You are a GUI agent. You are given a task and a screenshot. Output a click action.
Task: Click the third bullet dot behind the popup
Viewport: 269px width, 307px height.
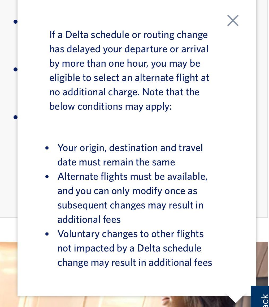[x=15, y=117]
